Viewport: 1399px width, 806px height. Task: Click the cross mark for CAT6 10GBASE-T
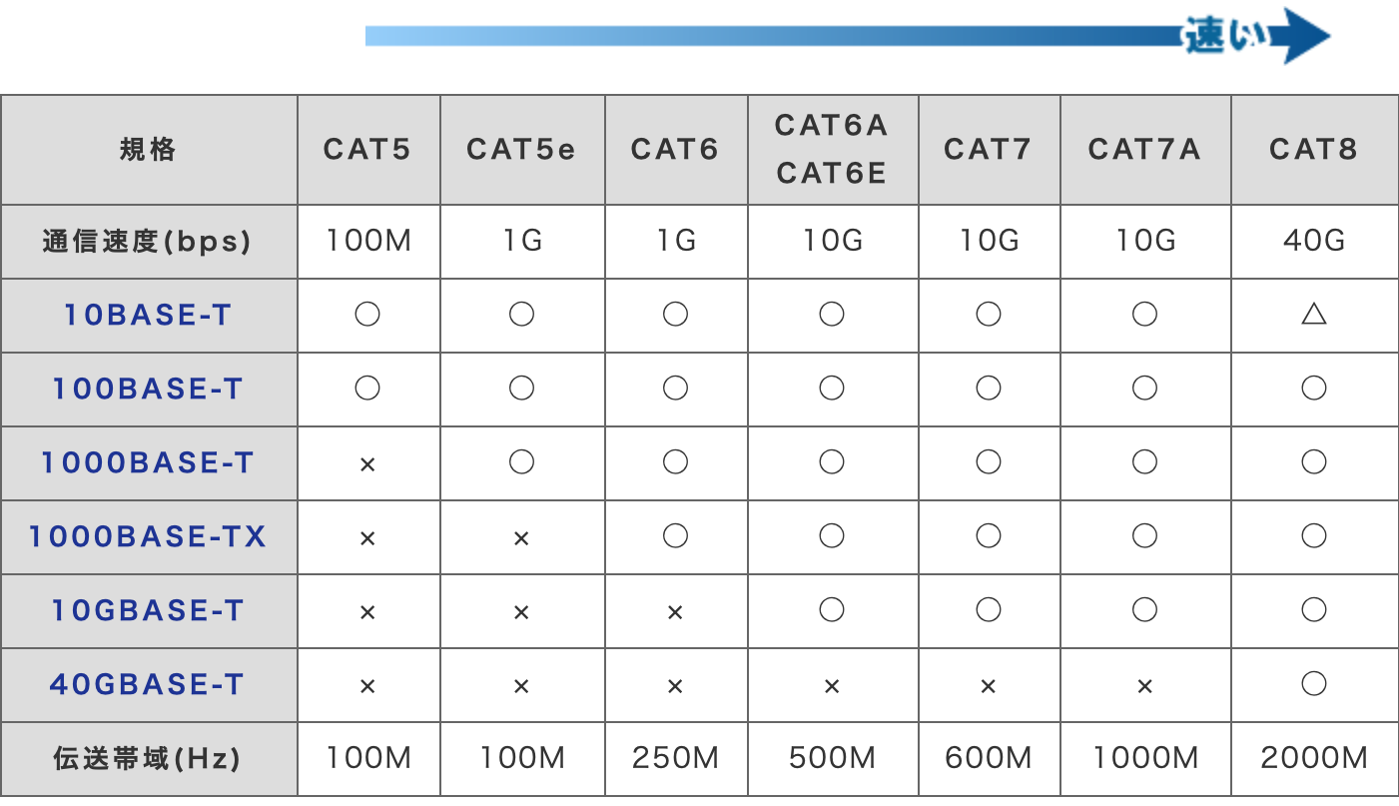(x=675, y=613)
